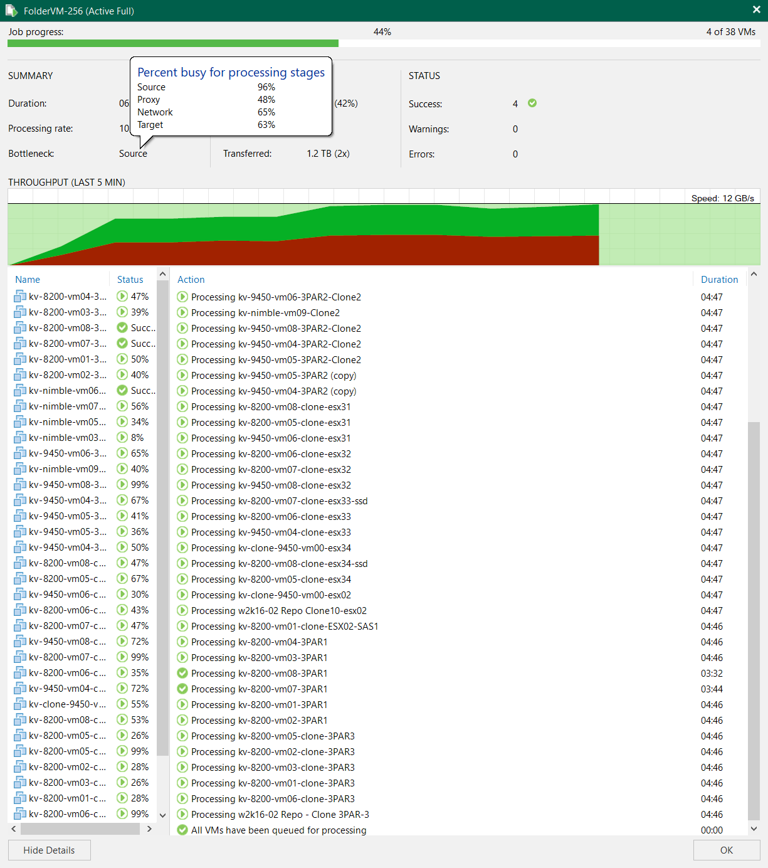Click the 03:32 duration value

712,673
